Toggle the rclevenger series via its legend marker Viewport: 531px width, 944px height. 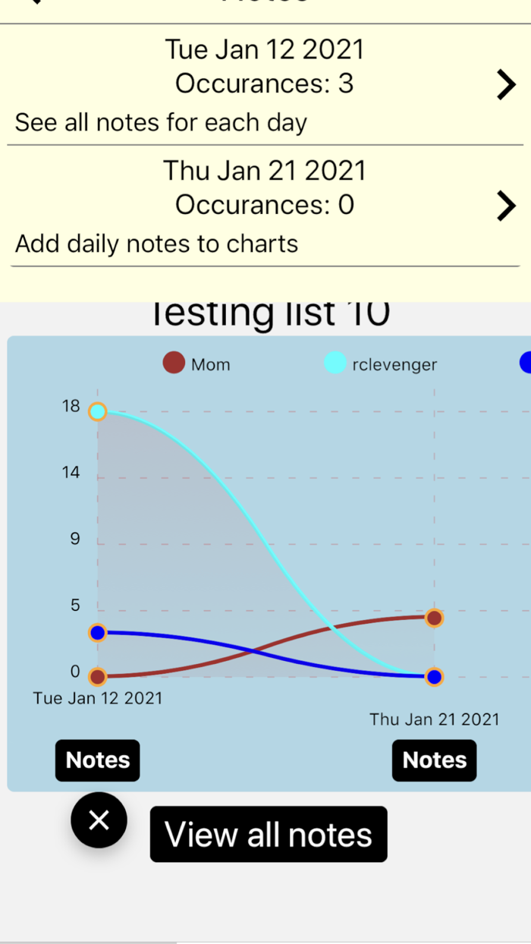click(x=336, y=363)
